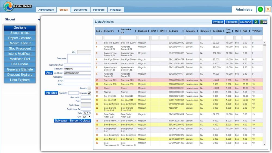Open the TVA percentage dropdown
Viewport: 272px width, 153px height.
(x=86, y=113)
